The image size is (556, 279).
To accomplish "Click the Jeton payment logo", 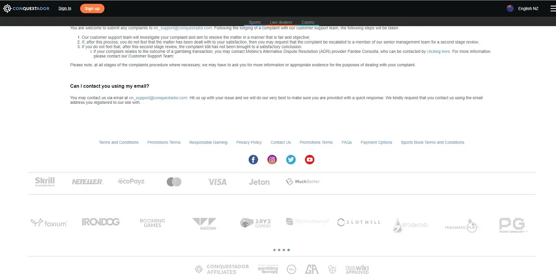I will point(259,182).
